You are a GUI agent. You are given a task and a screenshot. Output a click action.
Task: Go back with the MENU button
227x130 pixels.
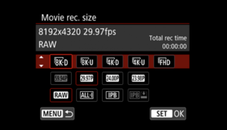[57, 114]
